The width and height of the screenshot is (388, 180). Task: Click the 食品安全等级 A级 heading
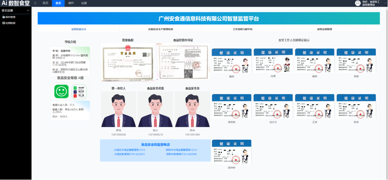coord(70,78)
